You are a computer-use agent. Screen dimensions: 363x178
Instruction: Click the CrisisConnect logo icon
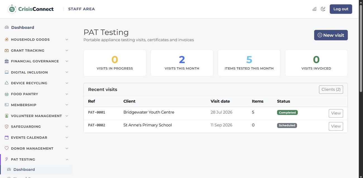[12, 9]
